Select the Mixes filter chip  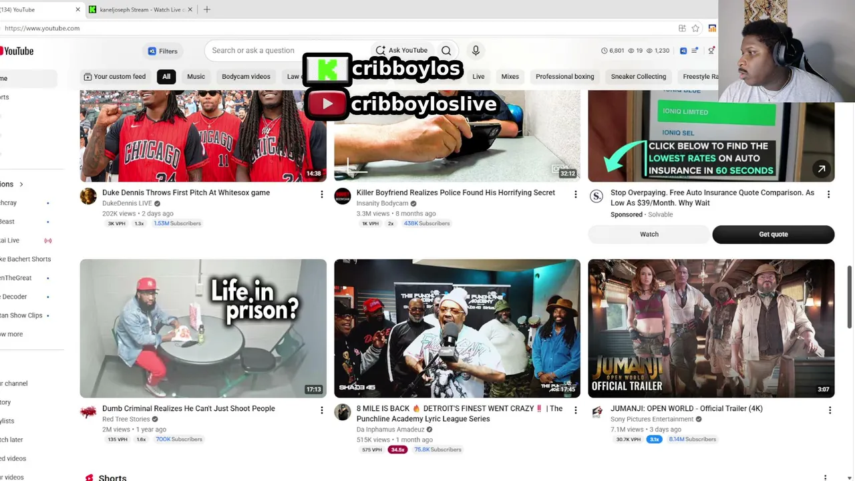point(510,77)
